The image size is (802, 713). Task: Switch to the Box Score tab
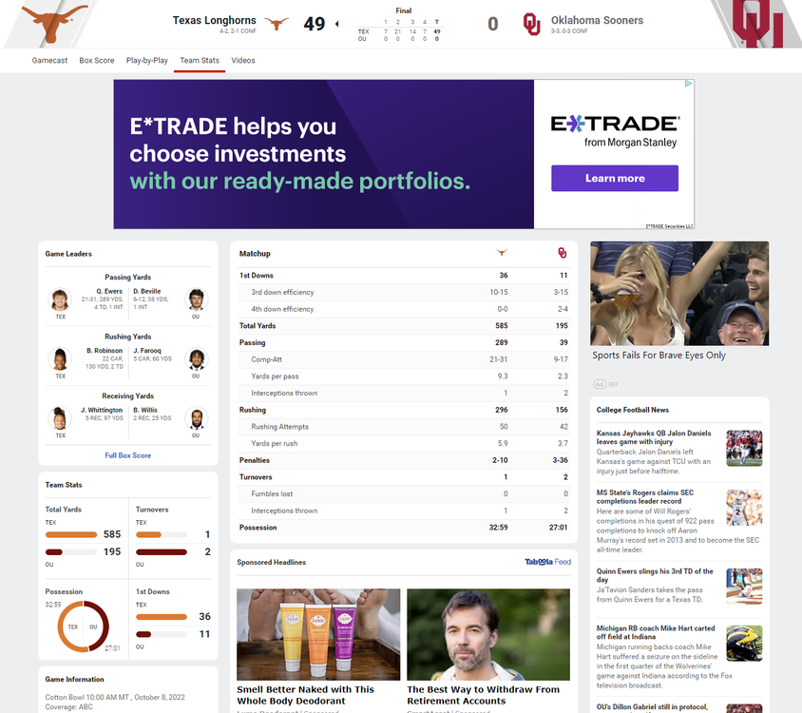click(97, 61)
